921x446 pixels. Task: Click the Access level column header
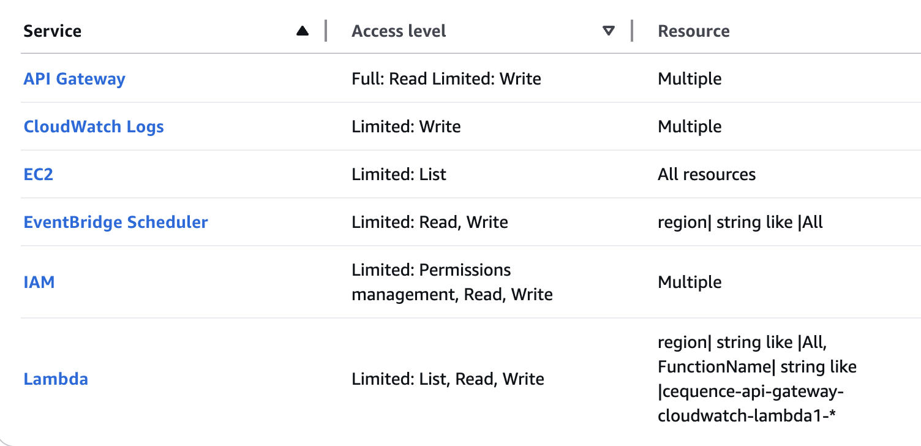click(x=399, y=31)
